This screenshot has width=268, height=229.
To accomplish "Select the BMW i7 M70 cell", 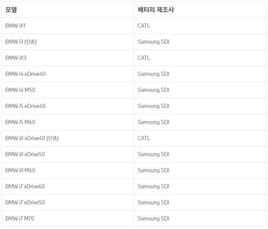I will (x=20, y=219).
